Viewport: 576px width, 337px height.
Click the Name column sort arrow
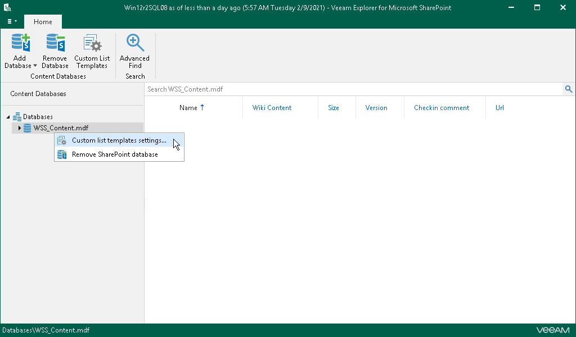[202, 107]
